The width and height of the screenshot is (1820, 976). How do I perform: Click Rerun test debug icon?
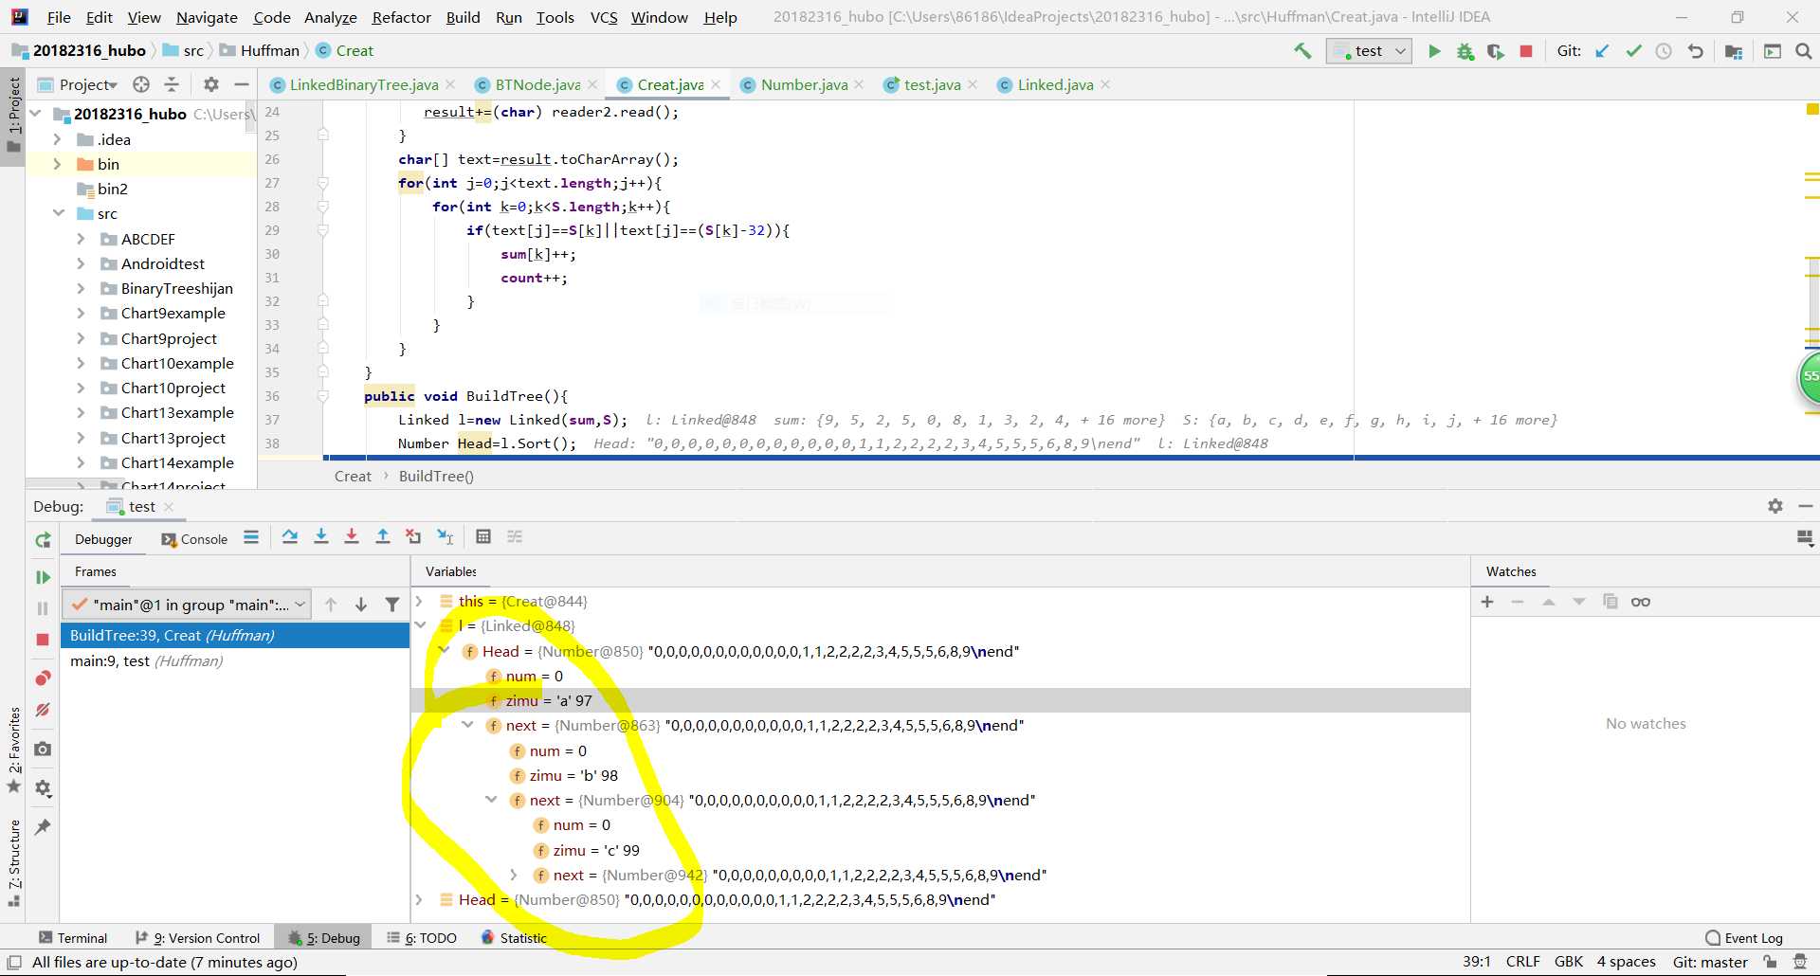coord(43,540)
